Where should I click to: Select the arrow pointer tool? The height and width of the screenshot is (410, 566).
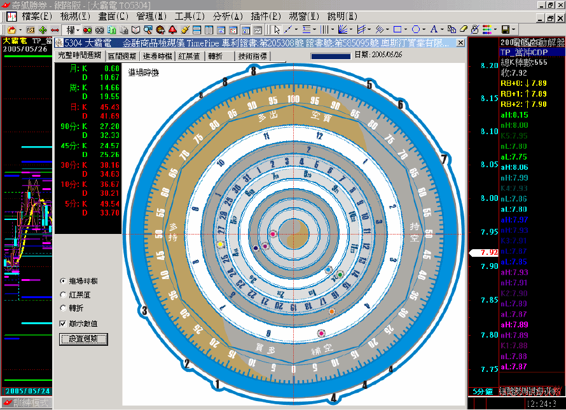[277, 30]
